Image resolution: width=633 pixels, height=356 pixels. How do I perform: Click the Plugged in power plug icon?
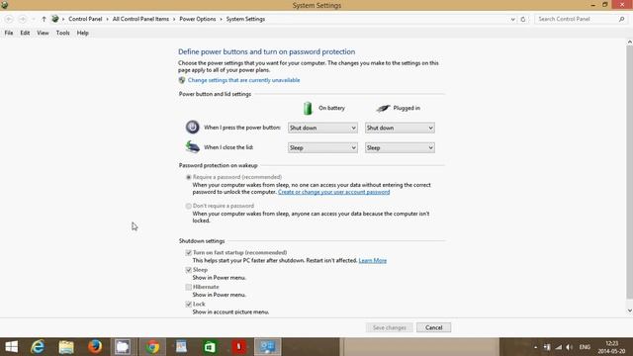point(383,108)
